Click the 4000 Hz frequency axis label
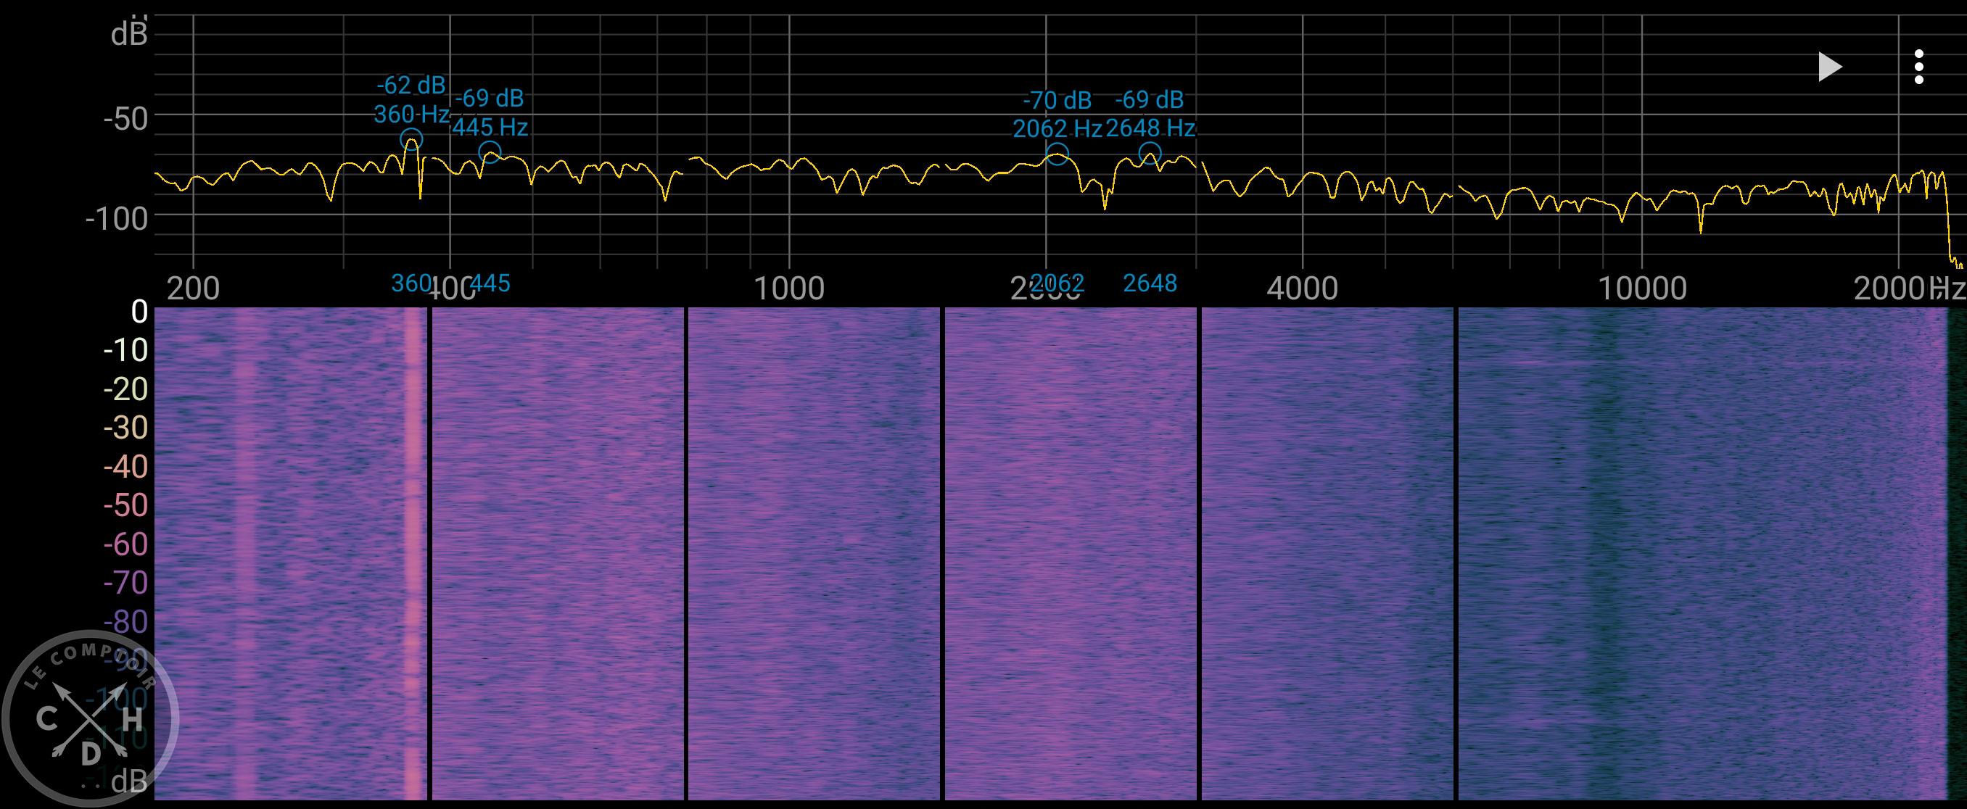This screenshot has width=1967, height=809. tap(1302, 289)
